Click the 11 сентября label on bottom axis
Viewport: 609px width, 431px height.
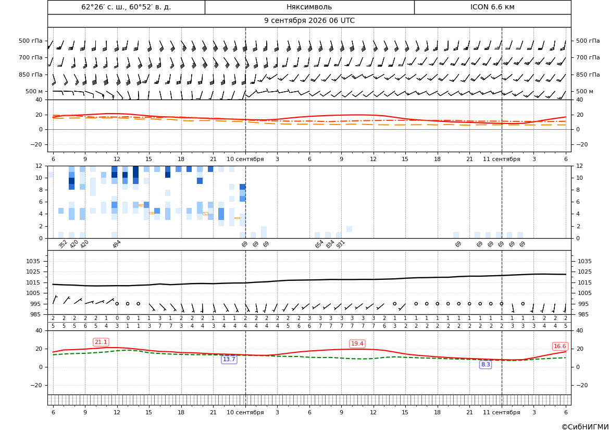click(501, 412)
